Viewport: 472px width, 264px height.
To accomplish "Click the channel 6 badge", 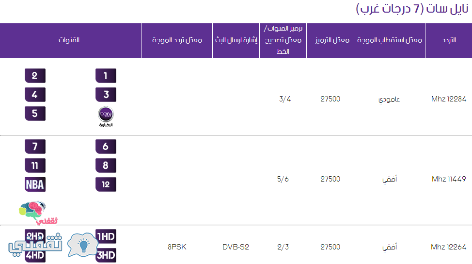I will [106, 147].
